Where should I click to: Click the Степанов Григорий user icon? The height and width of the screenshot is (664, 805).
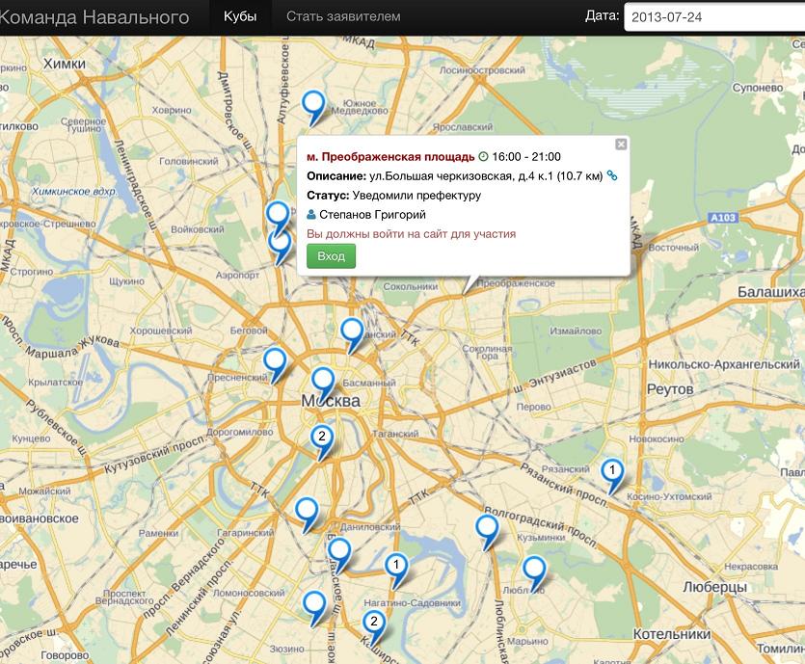coord(310,215)
